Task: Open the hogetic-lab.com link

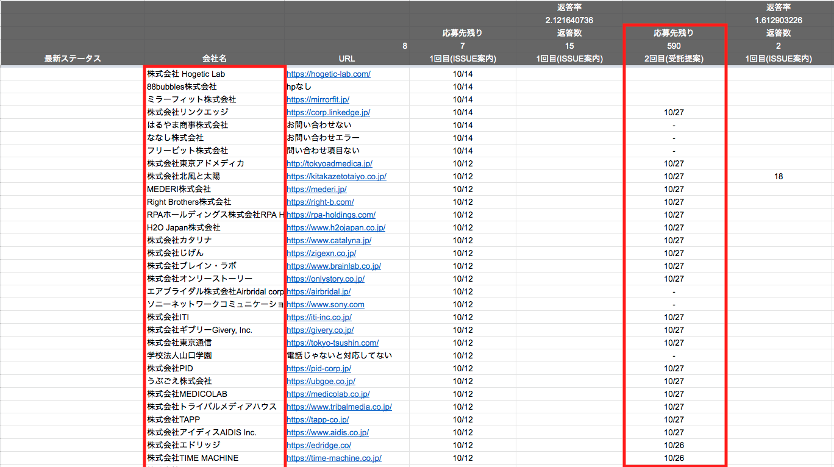Action: coord(329,74)
